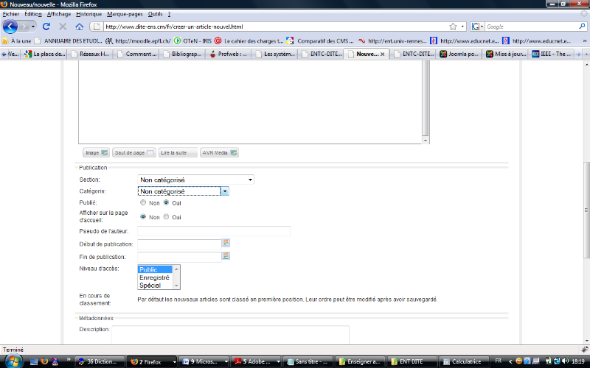Go back using the browser back arrow
The height and width of the screenshot is (368, 590).
click(x=10, y=26)
